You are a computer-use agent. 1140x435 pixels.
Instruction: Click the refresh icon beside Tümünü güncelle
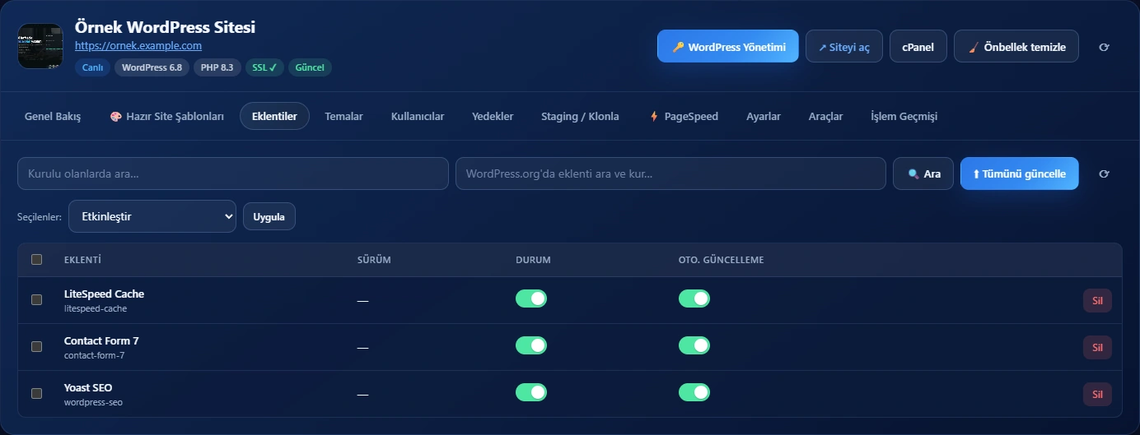pos(1105,174)
